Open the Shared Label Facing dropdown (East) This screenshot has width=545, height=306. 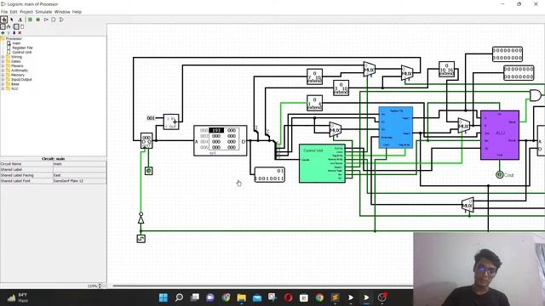click(x=79, y=175)
